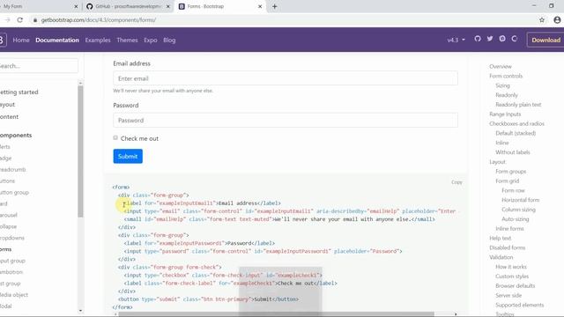This screenshot has width=564, height=317.
Task: Switch to the GitHub tab
Action: (x=128, y=6)
